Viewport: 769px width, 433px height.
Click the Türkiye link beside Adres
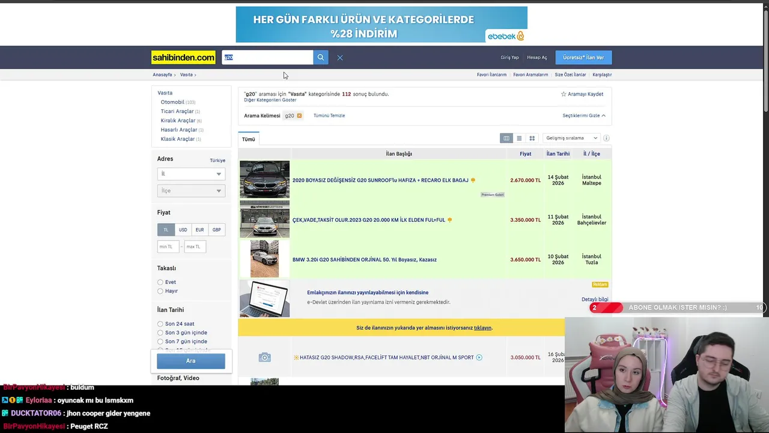tap(217, 161)
